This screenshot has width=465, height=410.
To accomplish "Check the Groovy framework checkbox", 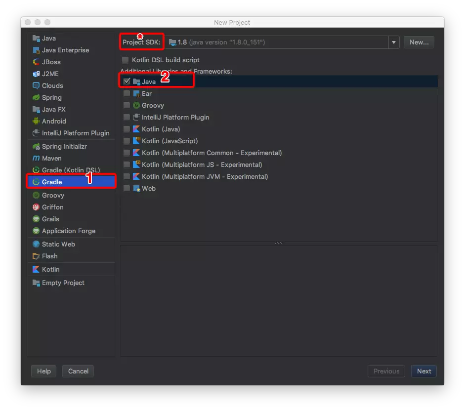I will pyautogui.click(x=127, y=106).
